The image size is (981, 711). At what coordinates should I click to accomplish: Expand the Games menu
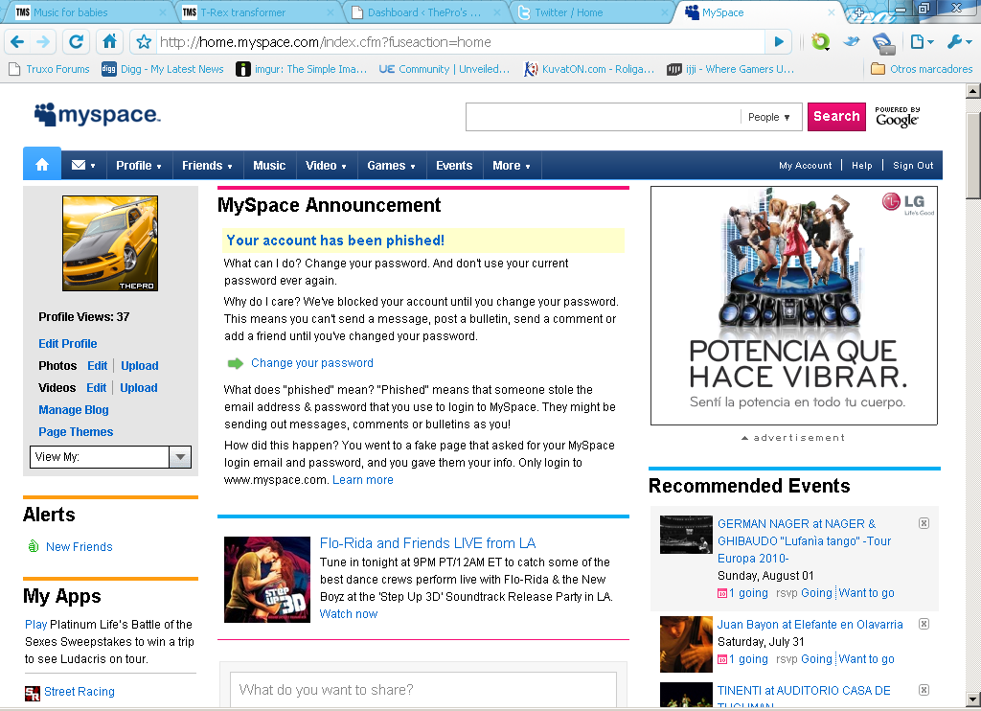tap(391, 165)
